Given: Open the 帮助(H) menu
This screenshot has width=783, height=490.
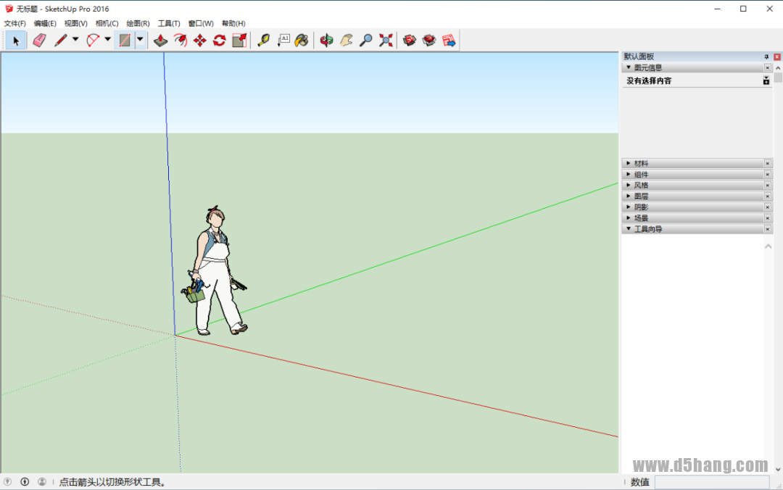Looking at the screenshot, I should (x=233, y=23).
